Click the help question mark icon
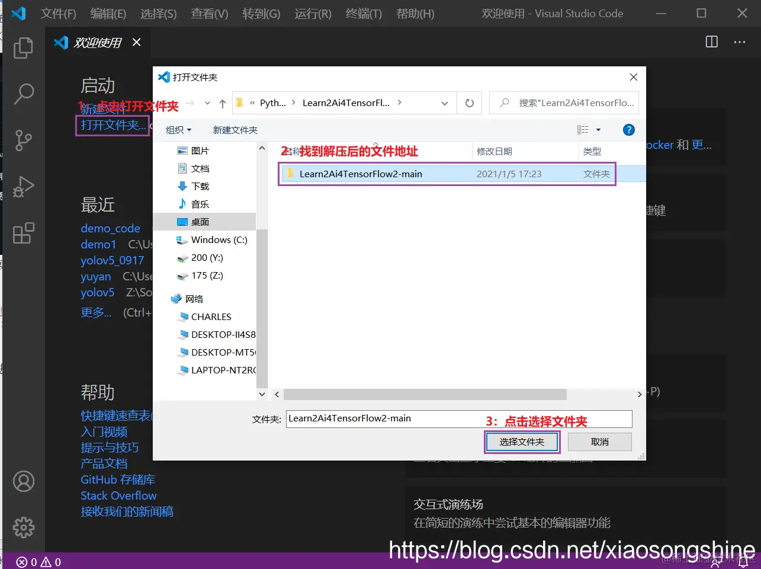The image size is (761, 569). click(x=629, y=130)
